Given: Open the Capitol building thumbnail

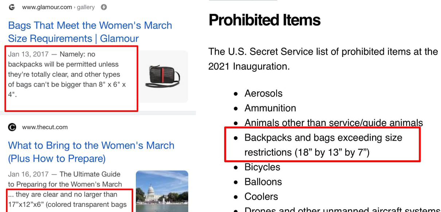Looking at the screenshot, I should pos(162,191).
